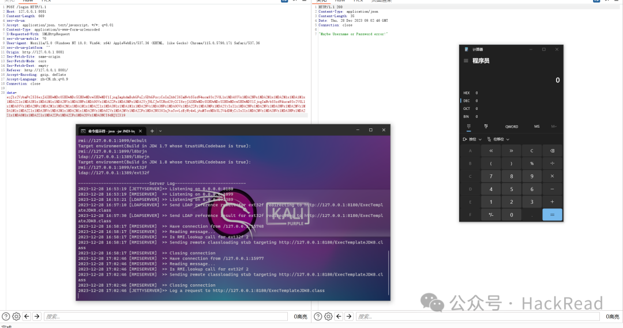Click digit 5 on calculator keypad

click(x=511, y=189)
